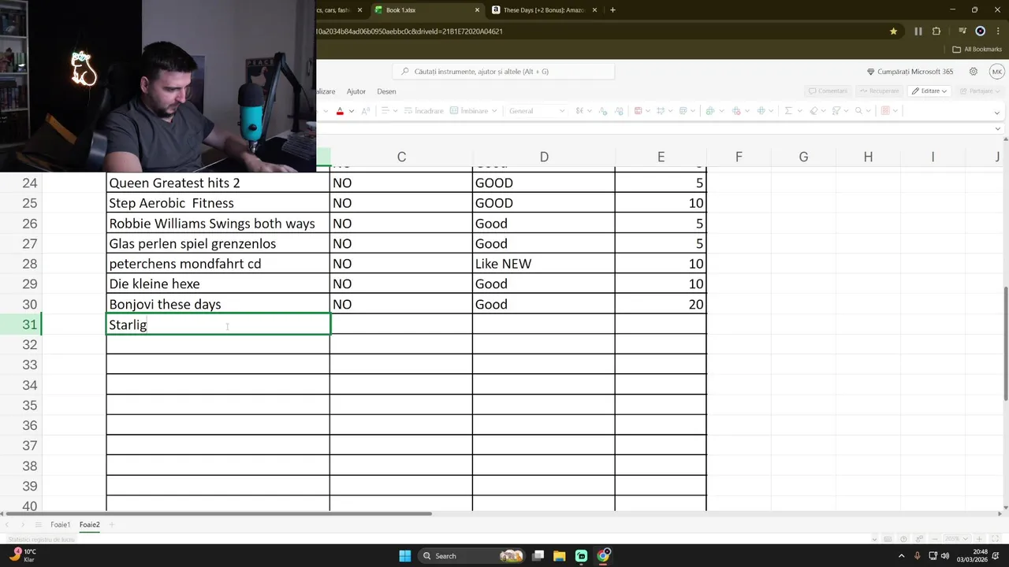1009x567 pixels.
Task: Open the All Bookmarks folder
Action: pos(977,50)
